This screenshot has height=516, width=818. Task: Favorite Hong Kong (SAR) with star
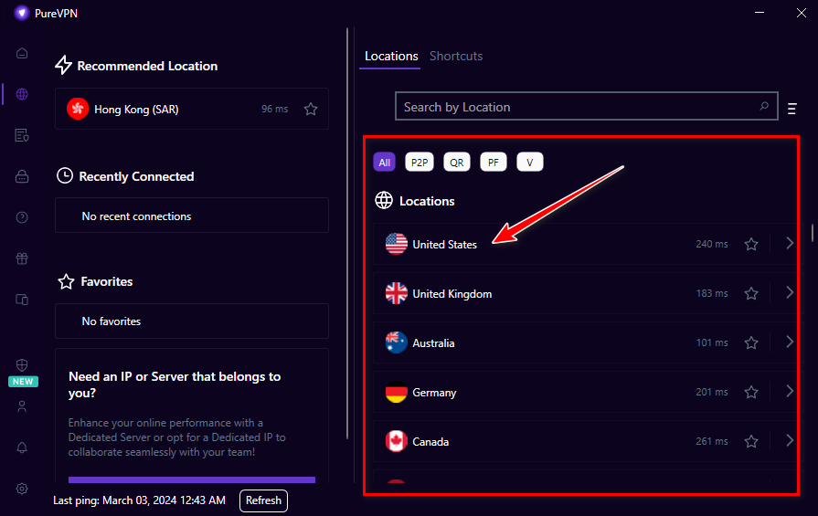point(311,109)
